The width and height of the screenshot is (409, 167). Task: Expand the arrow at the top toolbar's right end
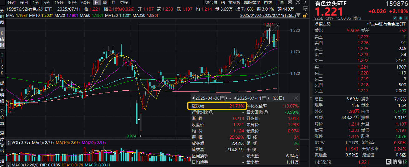pos(305,2)
